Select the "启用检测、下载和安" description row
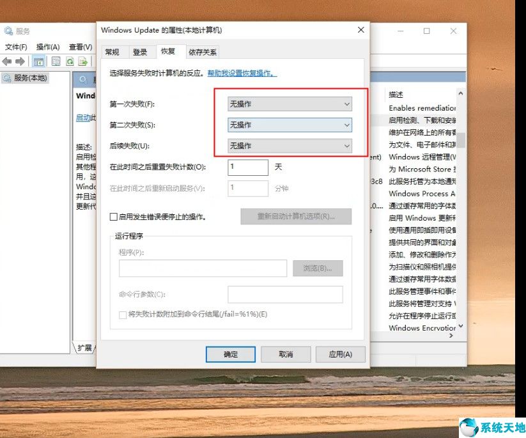Screen dimensions: 526x438 click(x=422, y=120)
